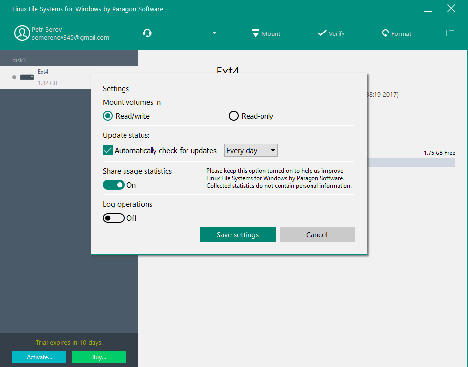Click the user account avatar icon
The width and height of the screenshot is (468, 367).
pyautogui.click(x=22, y=33)
